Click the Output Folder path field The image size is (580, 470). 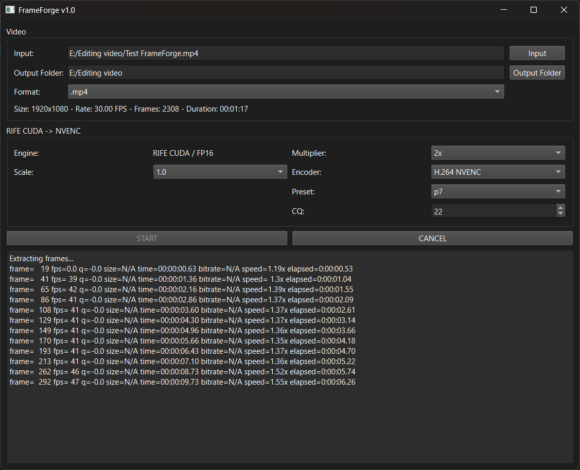tap(286, 73)
